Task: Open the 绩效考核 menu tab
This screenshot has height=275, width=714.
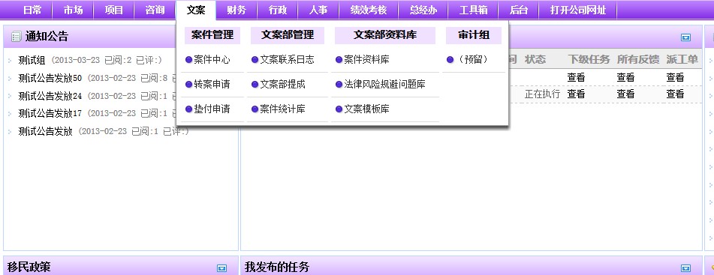Action: (x=369, y=10)
